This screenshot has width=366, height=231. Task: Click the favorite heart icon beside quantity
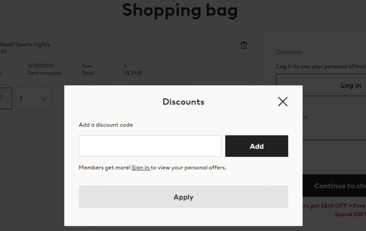tap(2, 98)
